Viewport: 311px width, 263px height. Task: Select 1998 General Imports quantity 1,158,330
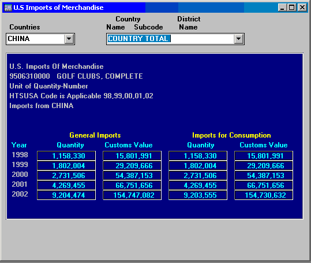66,155
